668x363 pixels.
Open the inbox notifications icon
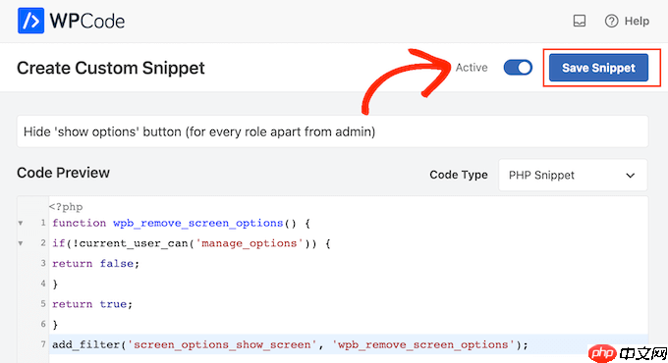[580, 21]
